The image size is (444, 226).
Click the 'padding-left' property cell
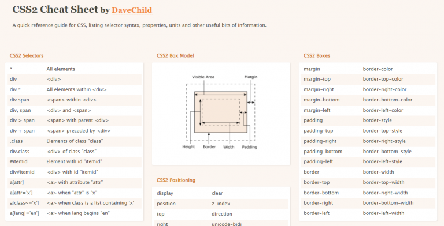[x=319, y=161]
